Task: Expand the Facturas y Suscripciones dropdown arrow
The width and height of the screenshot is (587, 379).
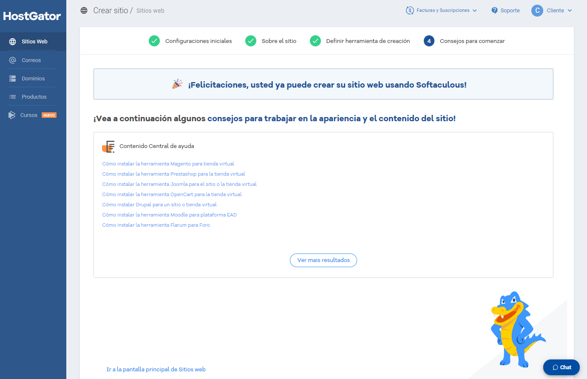Action: 475,11
